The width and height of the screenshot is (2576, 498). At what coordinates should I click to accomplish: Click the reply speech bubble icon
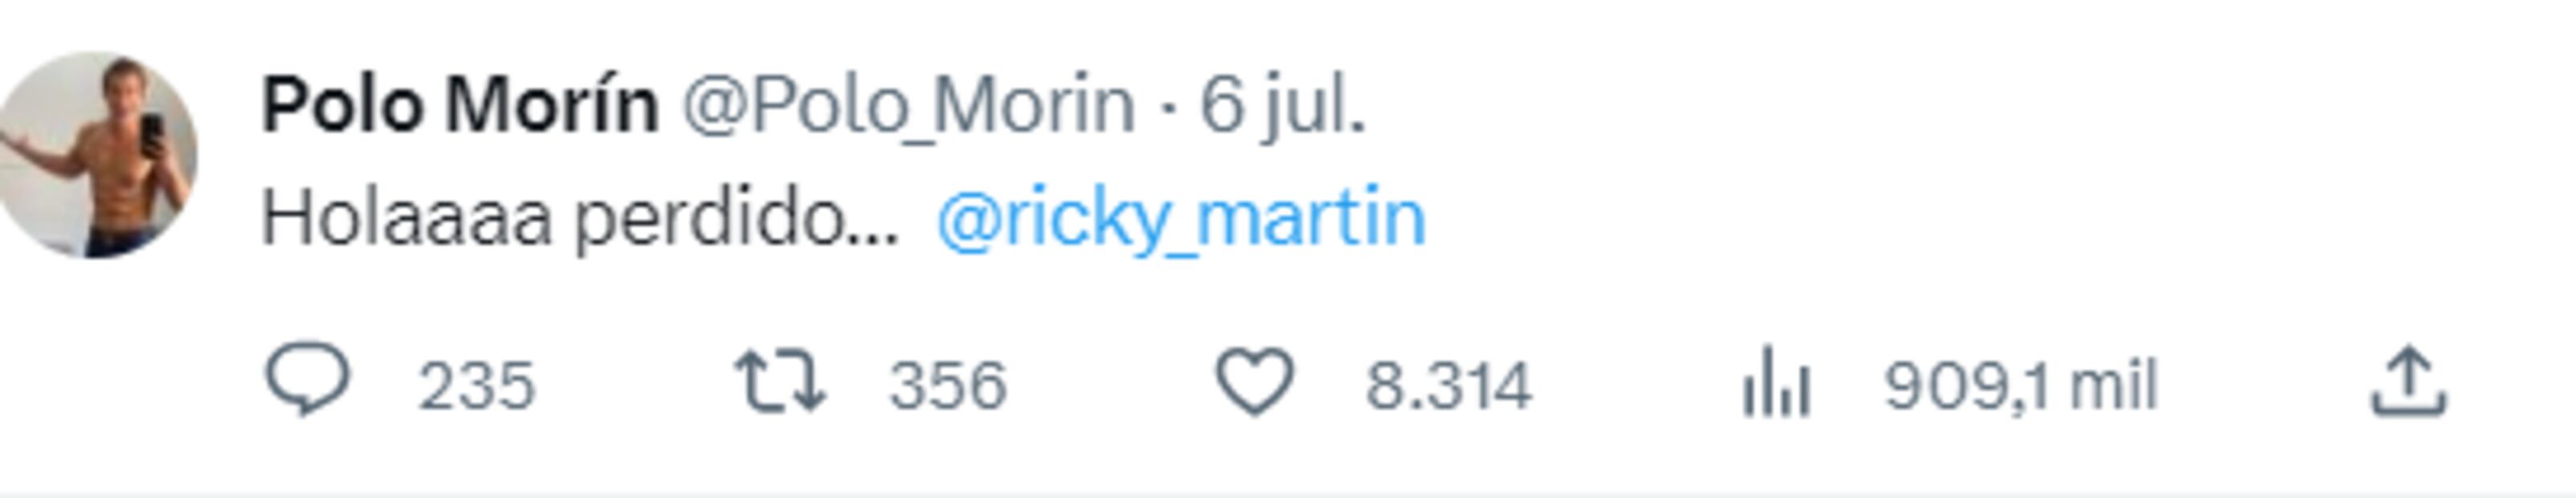tap(307, 380)
